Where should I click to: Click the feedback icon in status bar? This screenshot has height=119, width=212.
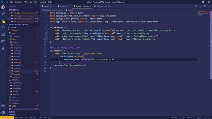205,118
